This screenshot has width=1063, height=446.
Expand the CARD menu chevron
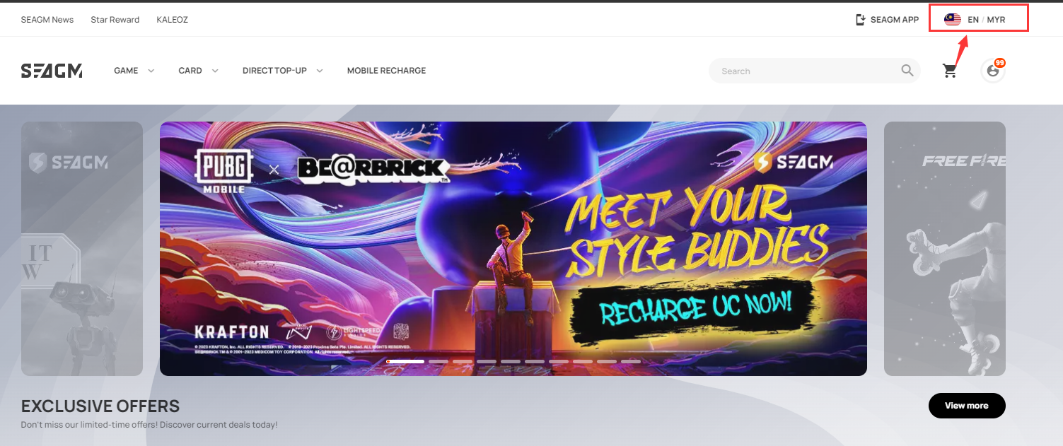click(x=215, y=71)
